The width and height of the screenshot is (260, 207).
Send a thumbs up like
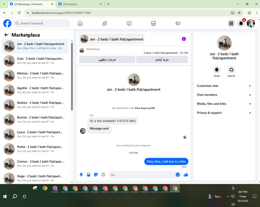click(186, 175)
